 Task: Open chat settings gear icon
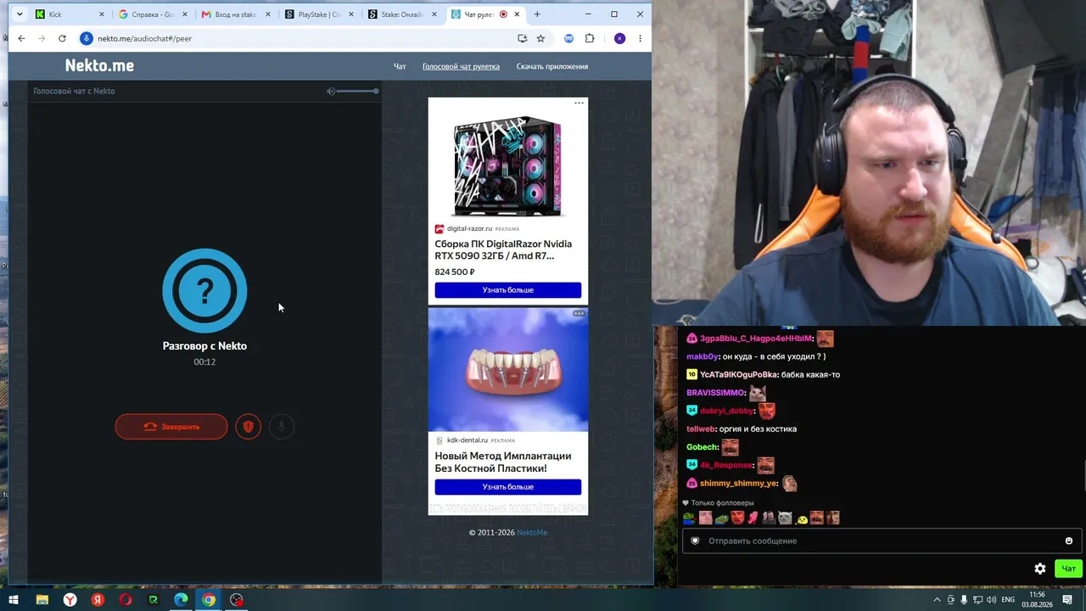point(1040,569)
